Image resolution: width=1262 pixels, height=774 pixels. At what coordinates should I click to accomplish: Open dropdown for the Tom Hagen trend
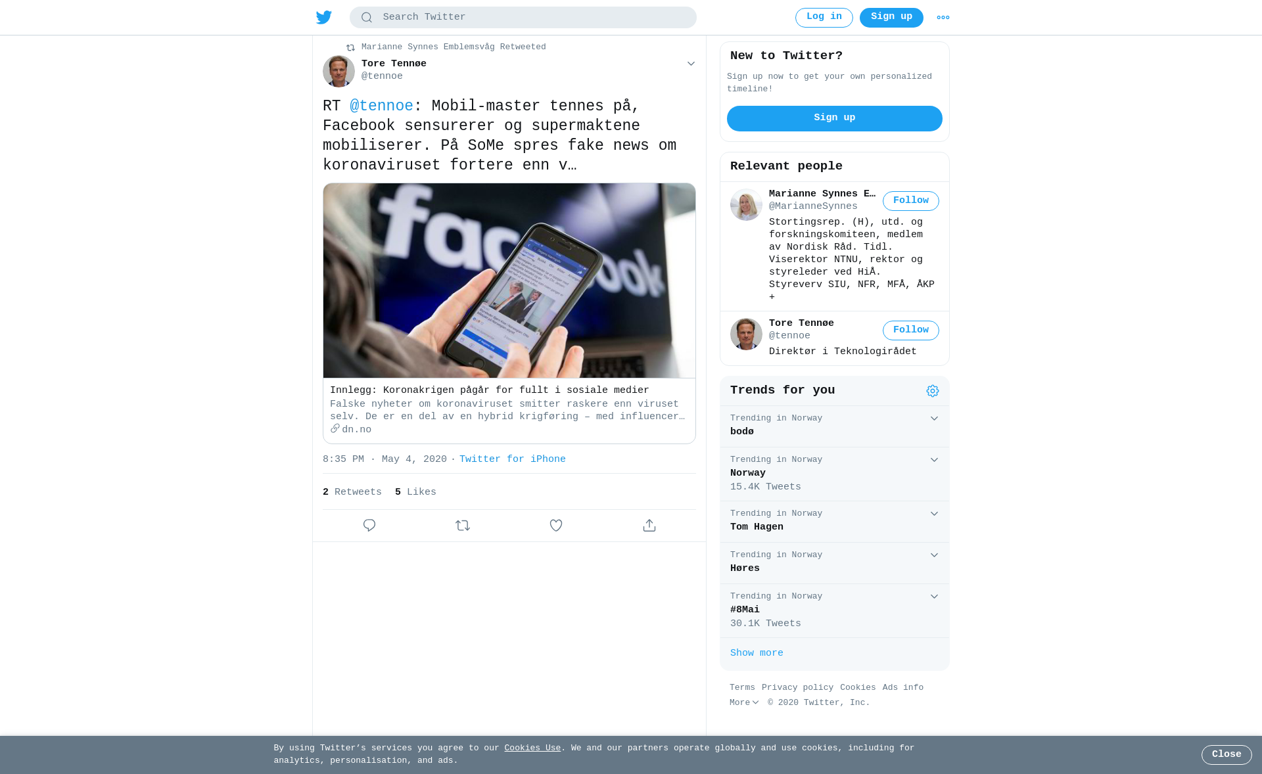coord(934,514)
